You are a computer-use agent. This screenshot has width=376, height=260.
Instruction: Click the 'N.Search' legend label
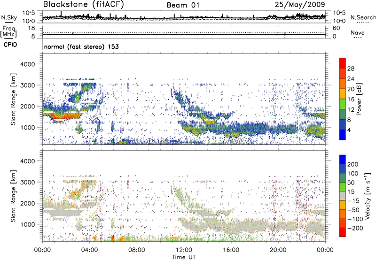[363, 17]
